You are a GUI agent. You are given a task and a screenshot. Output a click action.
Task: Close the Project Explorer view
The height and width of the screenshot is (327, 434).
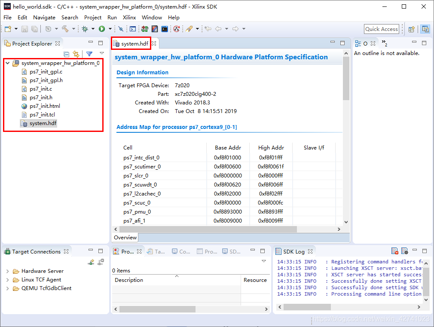[58, 43]
